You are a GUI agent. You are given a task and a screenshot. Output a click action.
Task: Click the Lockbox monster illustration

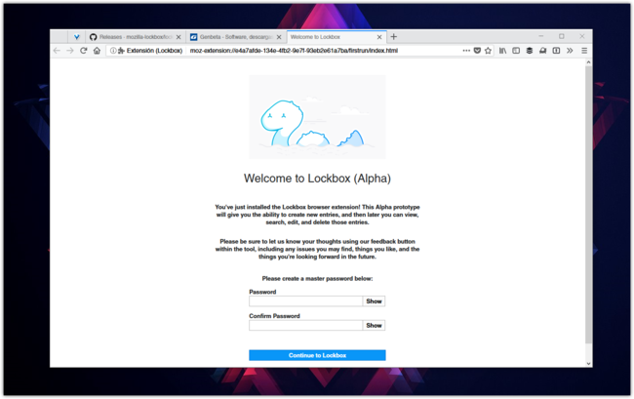pos(317,117)
